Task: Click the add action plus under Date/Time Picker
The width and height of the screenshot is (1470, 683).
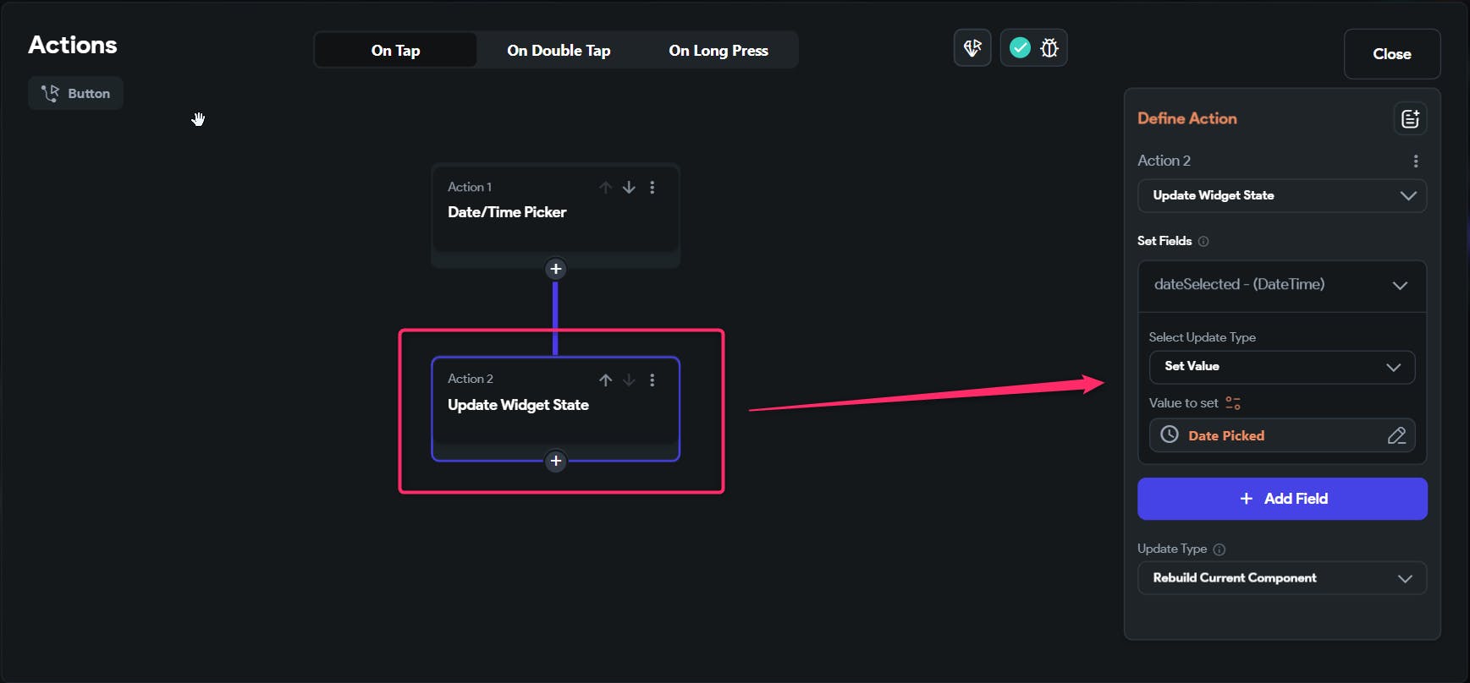Action: [x=555, y=269]
